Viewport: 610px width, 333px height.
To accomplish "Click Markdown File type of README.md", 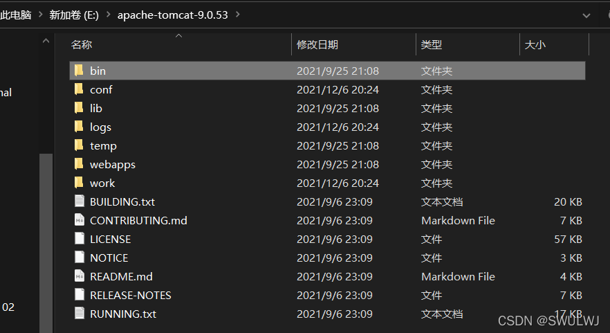I will (x=458, y=276).
